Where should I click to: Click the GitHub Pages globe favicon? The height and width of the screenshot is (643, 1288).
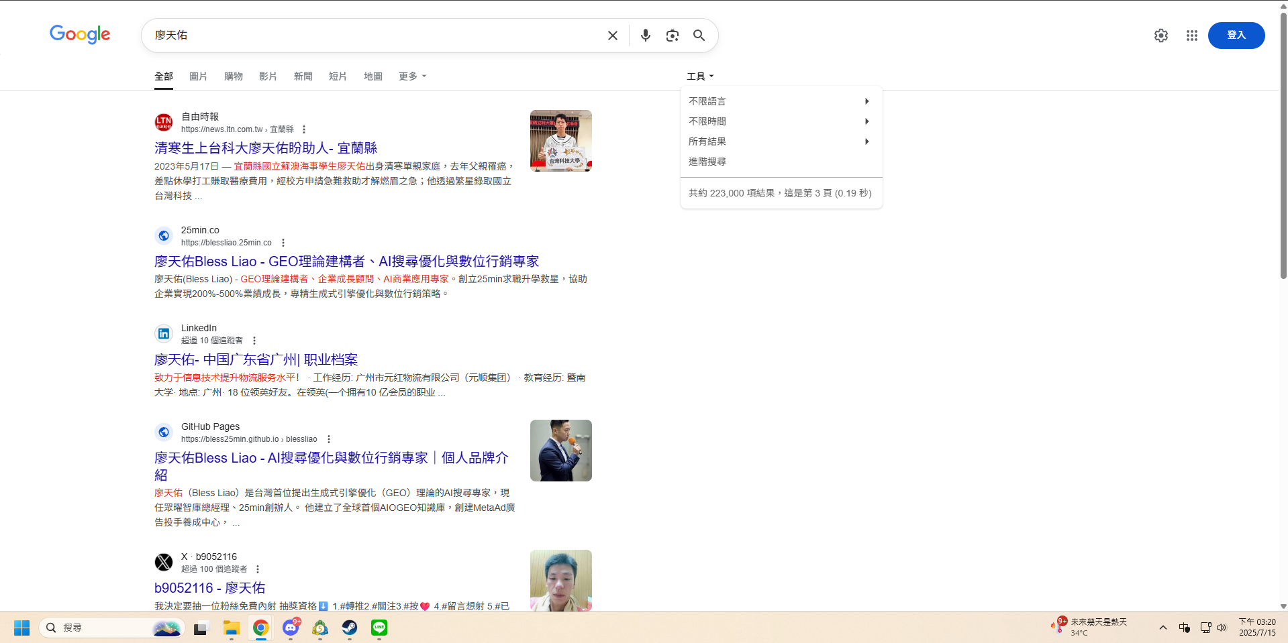coord(164,432)
